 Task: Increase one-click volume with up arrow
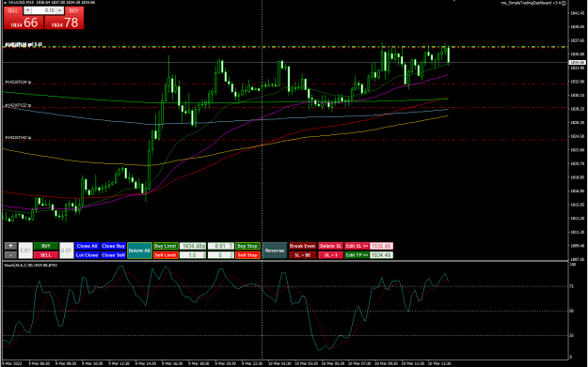(59, 10)
